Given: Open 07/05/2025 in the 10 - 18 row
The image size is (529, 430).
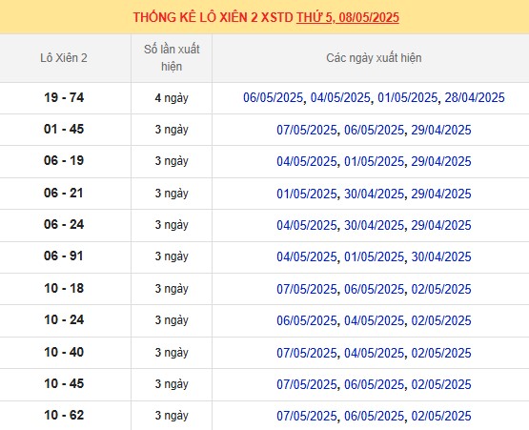Looking at the screenshot, I should tap(307, 289).
